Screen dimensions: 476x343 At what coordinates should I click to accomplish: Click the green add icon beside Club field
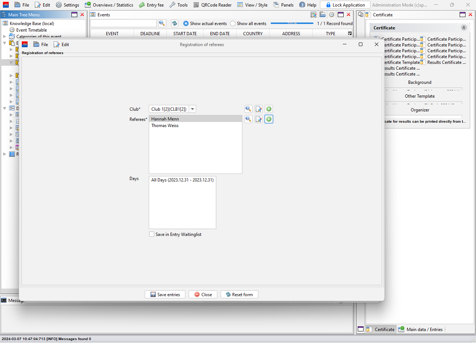coord(269,109)
